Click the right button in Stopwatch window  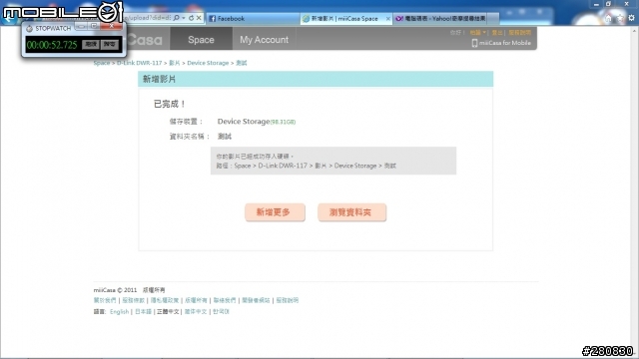[x=109, y=44]
